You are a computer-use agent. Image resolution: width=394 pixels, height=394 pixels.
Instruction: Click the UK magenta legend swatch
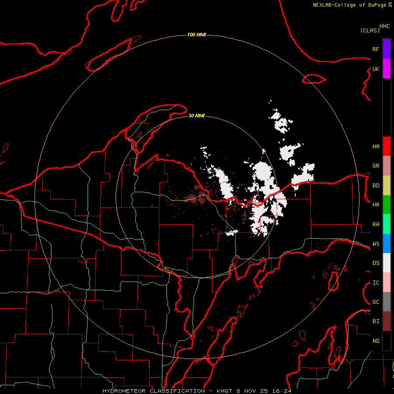[387, 69]
